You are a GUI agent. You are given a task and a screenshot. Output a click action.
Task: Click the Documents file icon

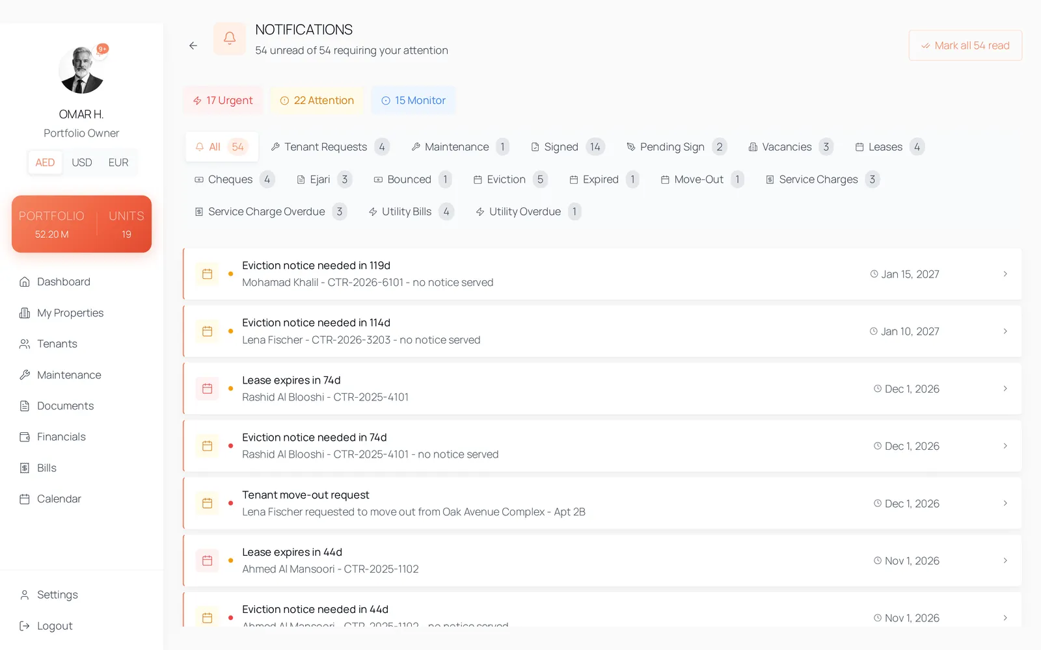pos(25,406)
